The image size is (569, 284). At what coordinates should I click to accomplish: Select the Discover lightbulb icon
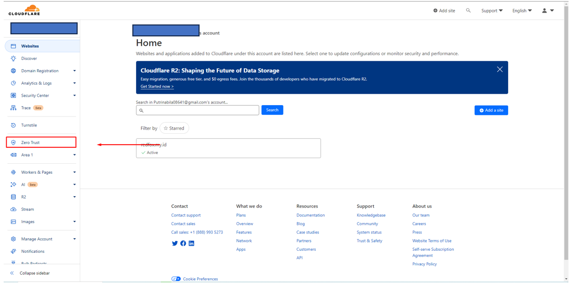click(x=14, y=58)
